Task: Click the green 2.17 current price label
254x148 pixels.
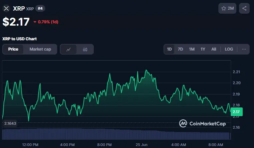Action: point(236,112)
